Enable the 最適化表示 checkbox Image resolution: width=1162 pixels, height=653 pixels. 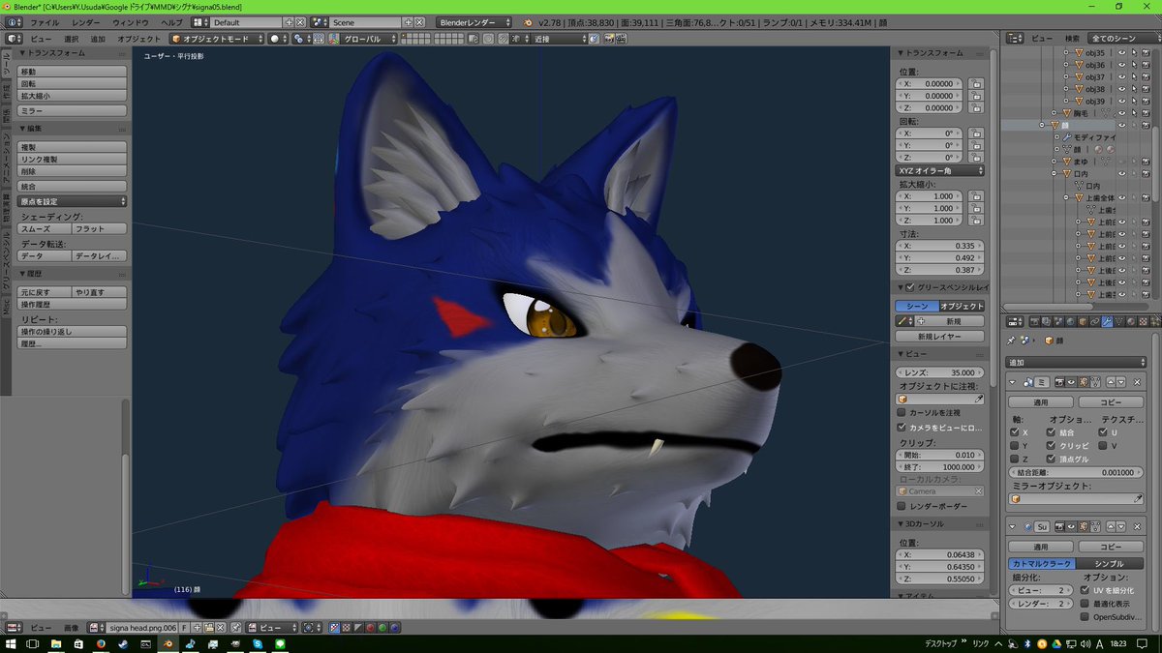pyautogui.click(x=1086, y=603)
